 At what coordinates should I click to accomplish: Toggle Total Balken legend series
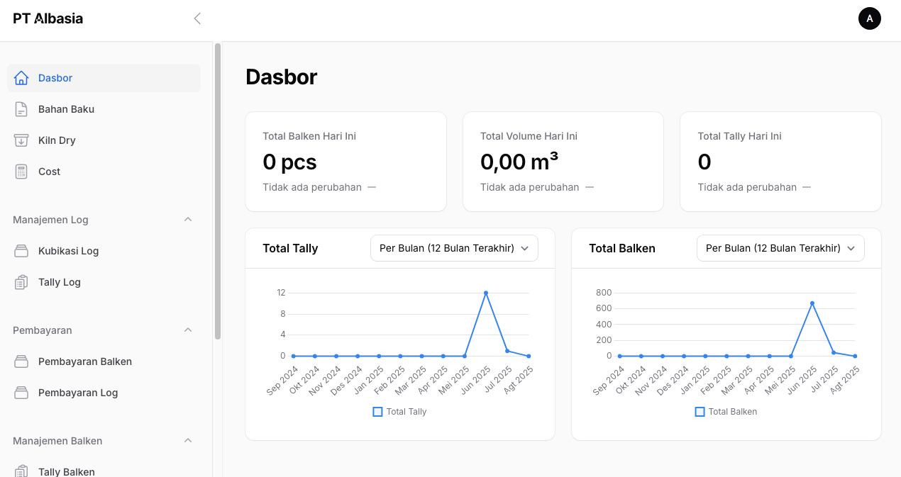click(x=726, y=412)
